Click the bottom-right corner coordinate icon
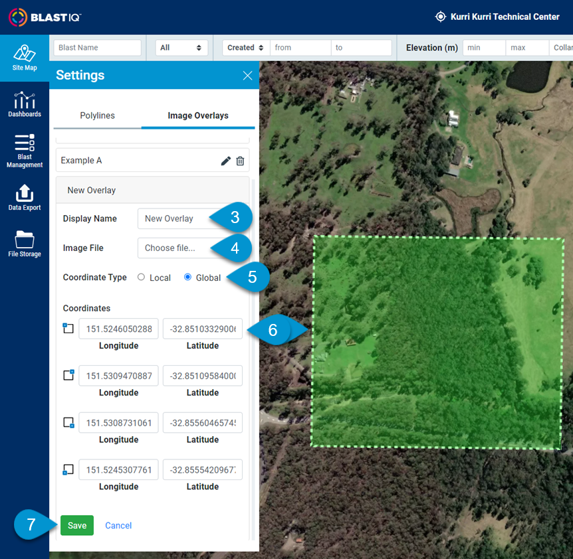 tap(68, 422)
